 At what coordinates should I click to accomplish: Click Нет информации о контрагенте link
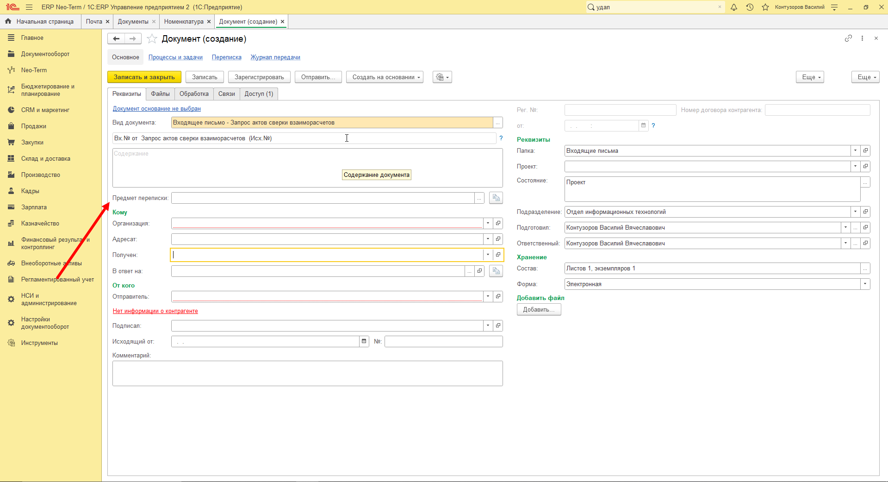(155, 311)
